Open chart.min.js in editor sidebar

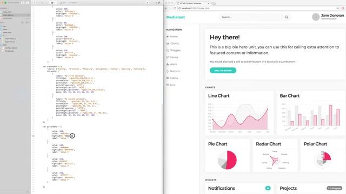coord(10,41)
